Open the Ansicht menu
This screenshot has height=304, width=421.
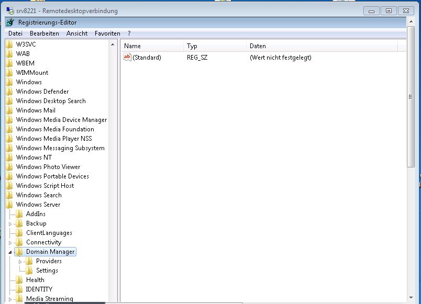click(x=77, y=33)
